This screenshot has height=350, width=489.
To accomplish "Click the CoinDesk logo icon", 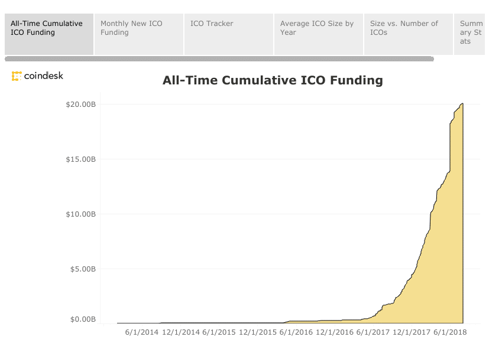I will click(17, 76).
